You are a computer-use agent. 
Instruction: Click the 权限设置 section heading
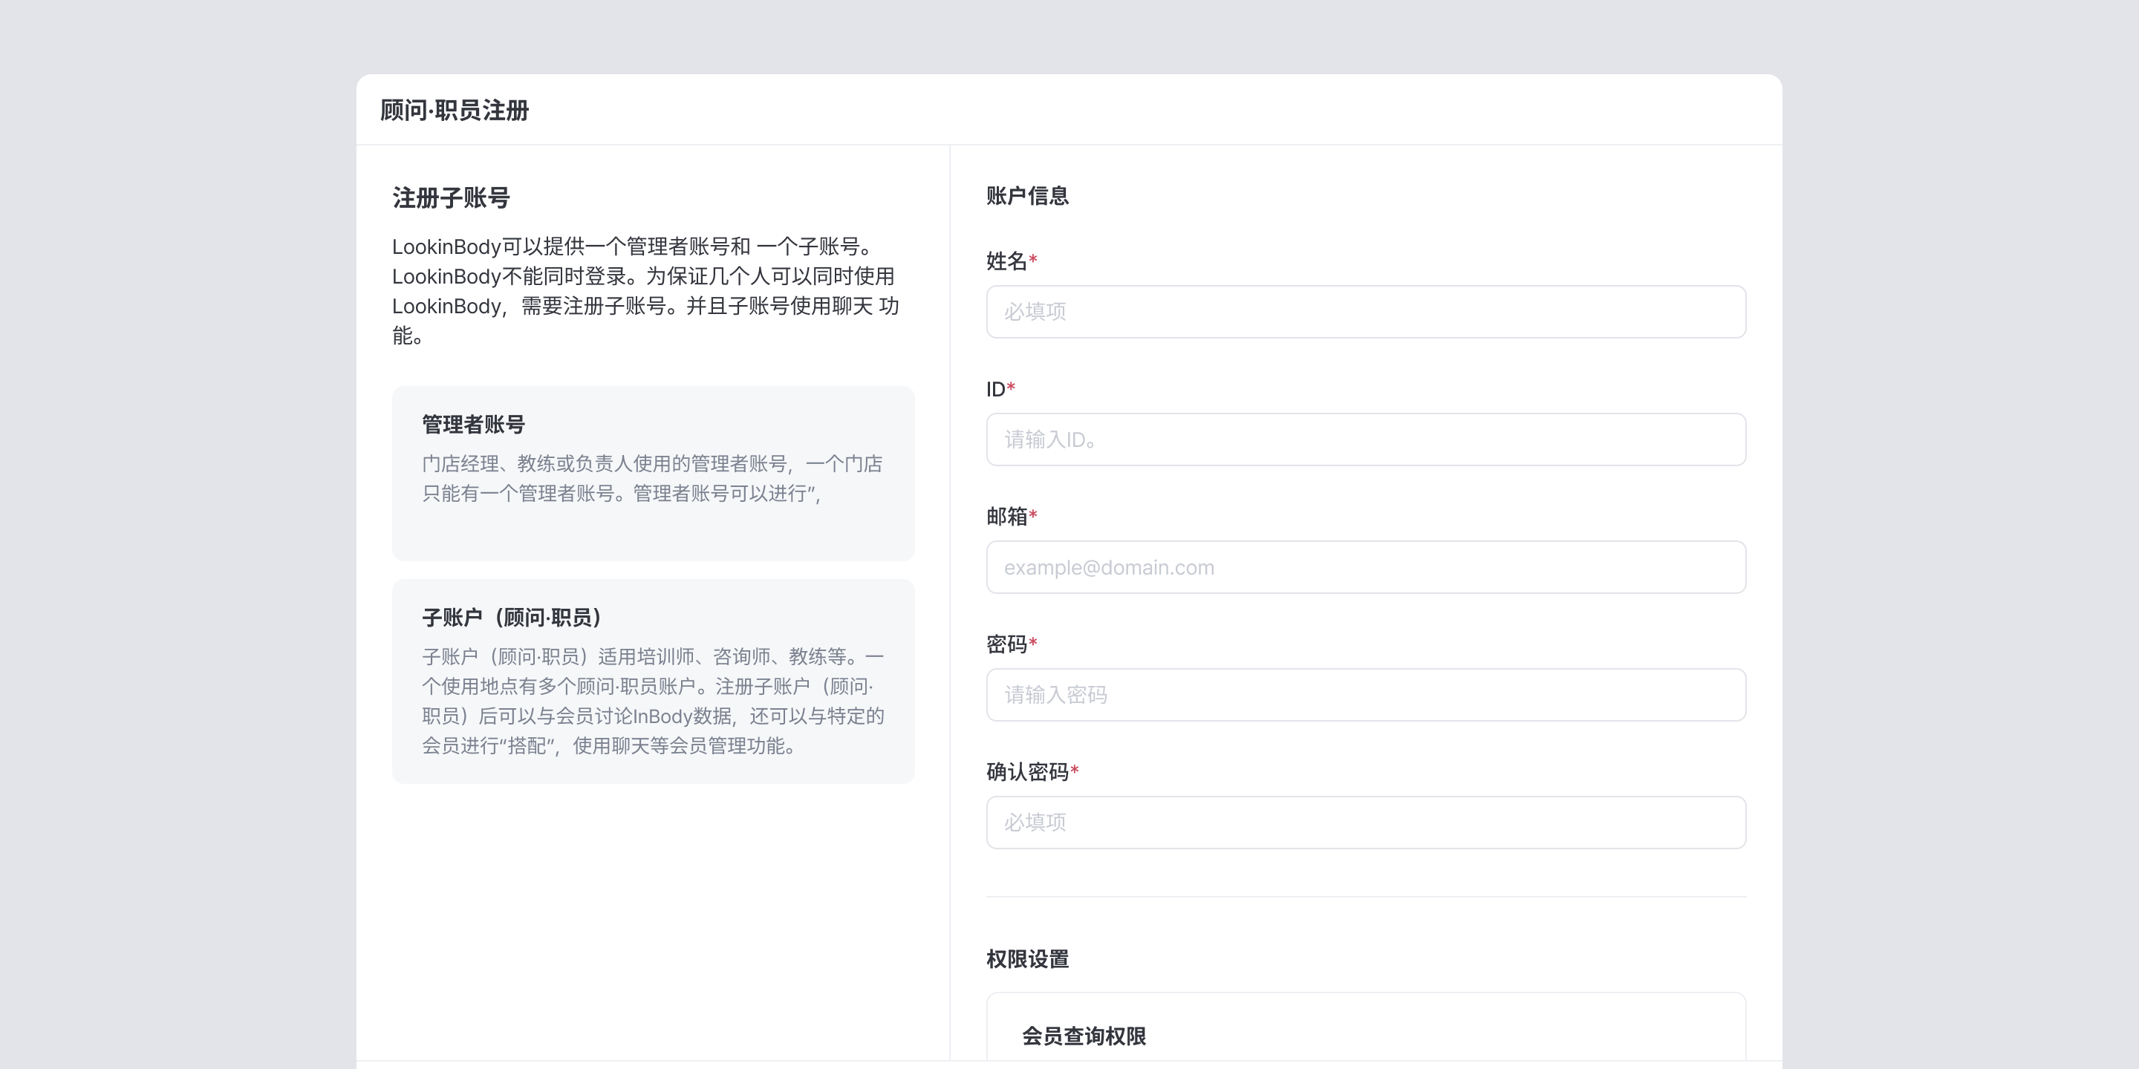pos(1027,959)
